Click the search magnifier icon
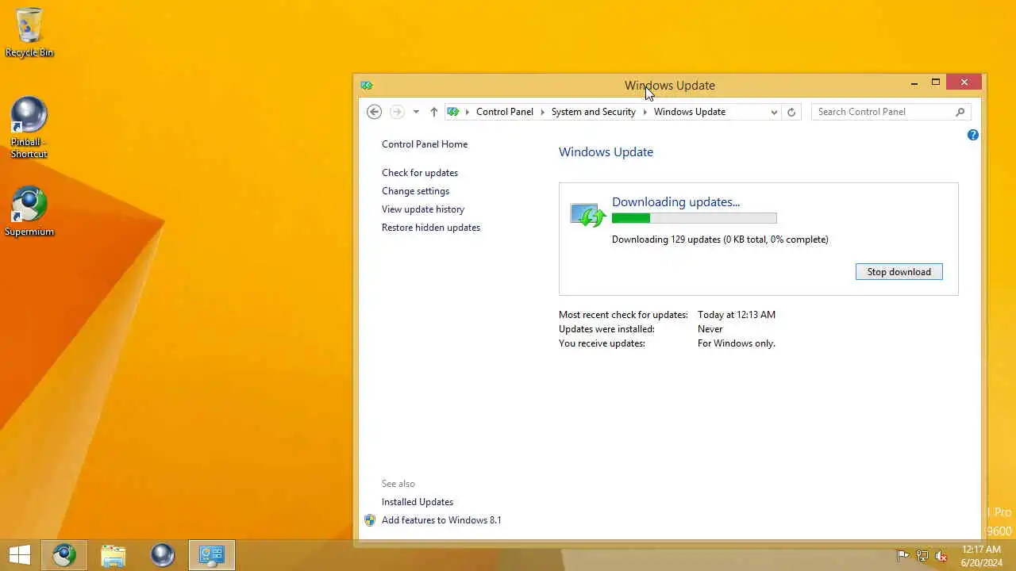 960,112
